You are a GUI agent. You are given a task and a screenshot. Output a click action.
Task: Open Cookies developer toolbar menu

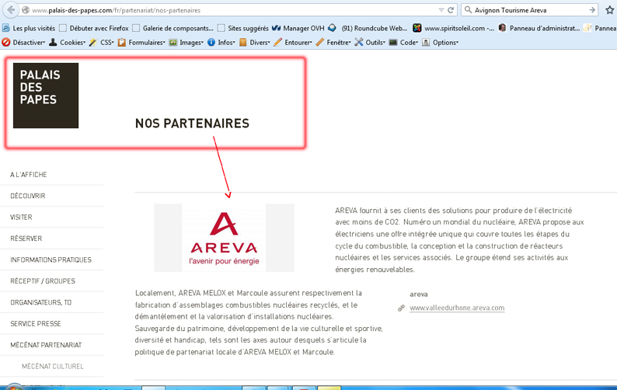(68, 43)
